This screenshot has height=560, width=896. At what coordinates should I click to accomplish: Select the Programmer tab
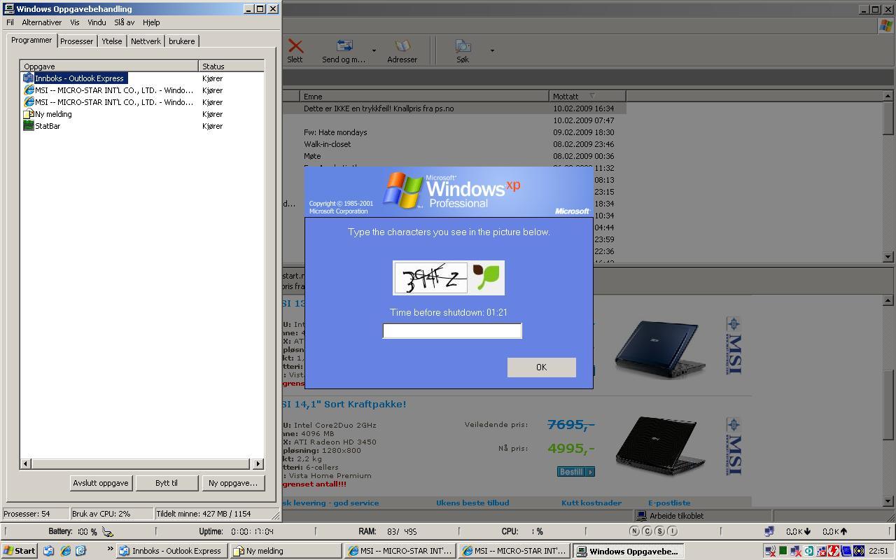click(x=31, y=40)
